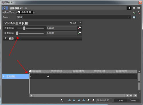Click the playhead cursor marker at timeline start
143x105 pixels.
[30, 71]
